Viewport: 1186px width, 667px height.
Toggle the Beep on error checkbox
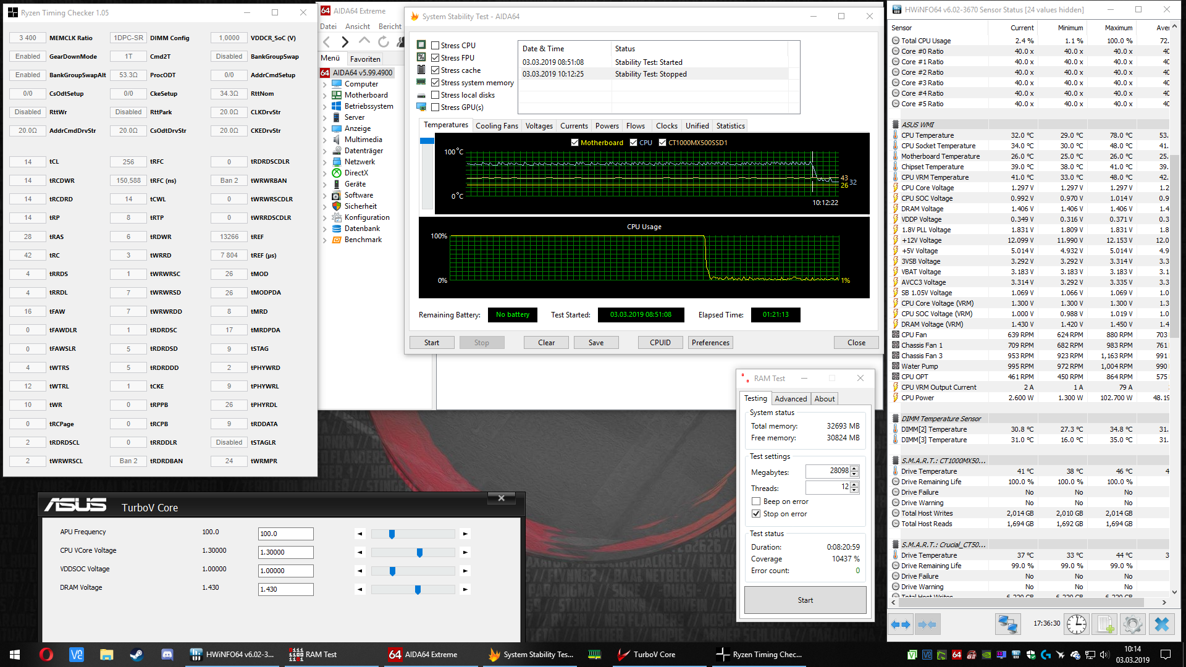pyautogui.click(x=756, y=501)
